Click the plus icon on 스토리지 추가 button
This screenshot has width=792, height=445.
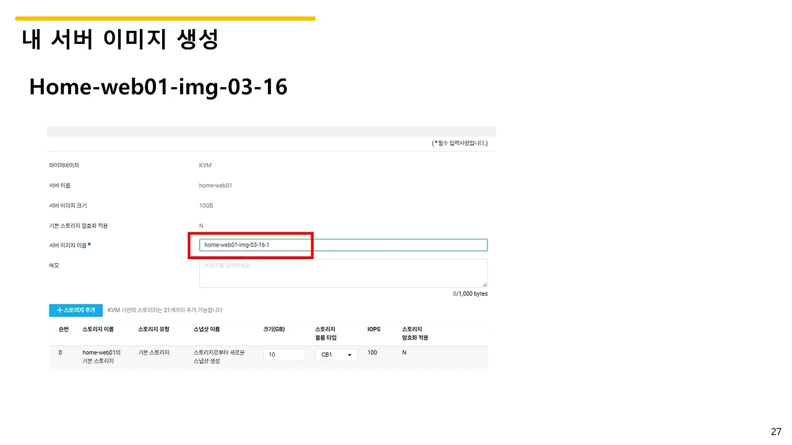pos(58,310)
